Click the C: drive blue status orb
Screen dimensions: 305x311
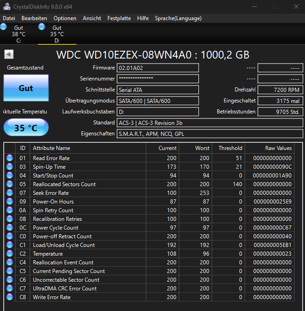tap(3, 27)
